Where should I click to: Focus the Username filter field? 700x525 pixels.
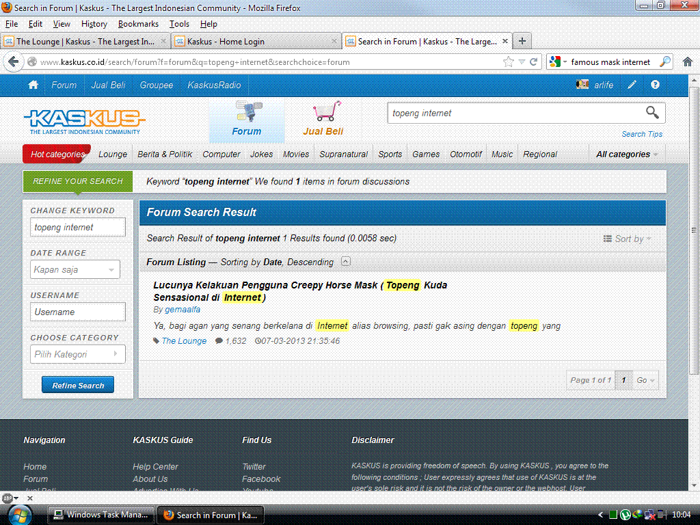point(78,312)
